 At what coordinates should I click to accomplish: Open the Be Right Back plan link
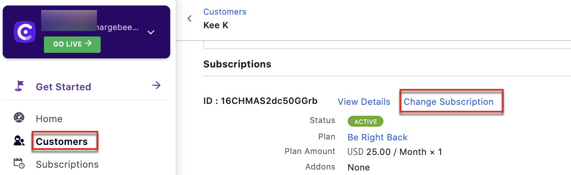[x=377, y=137]
